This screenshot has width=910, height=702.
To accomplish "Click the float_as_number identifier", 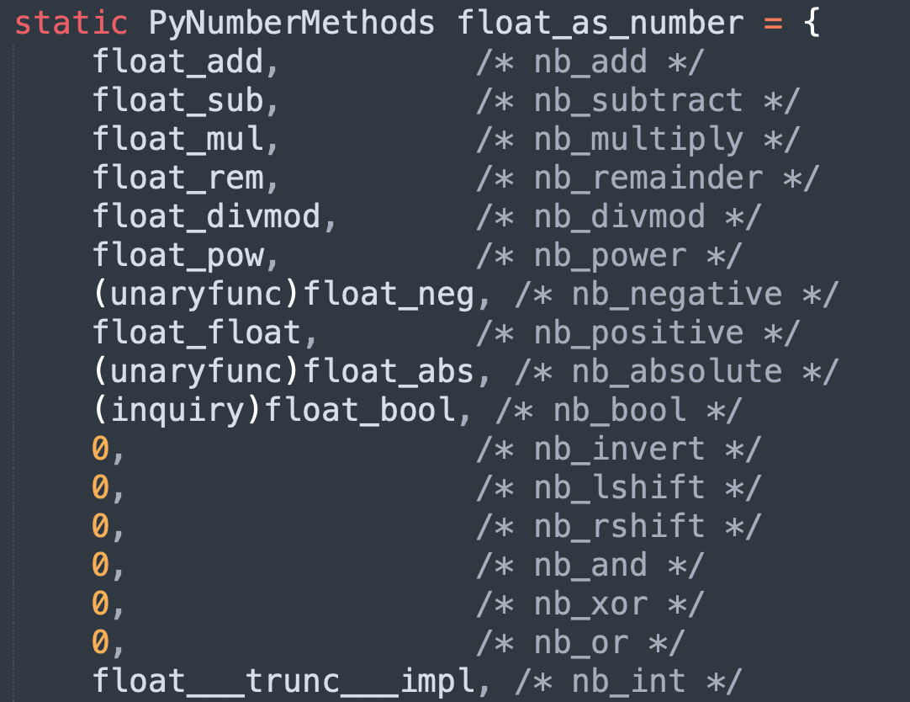I will pyautogui.click(x=600, y=24).
